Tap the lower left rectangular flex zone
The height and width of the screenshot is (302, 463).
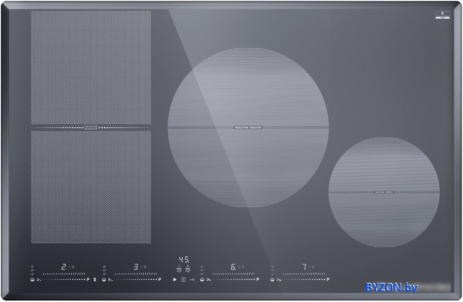pos(91,187)
